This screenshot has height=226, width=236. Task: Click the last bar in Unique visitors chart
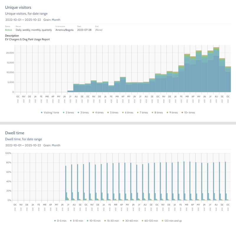(x=228, y=80)
